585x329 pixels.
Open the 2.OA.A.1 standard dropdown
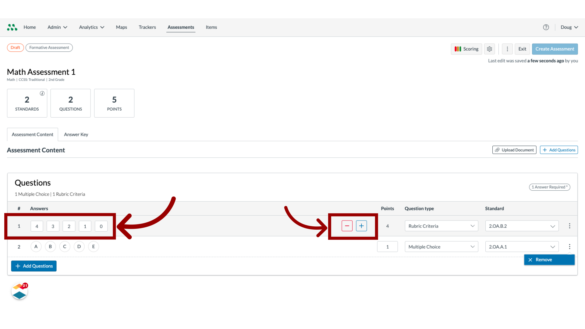522,247
